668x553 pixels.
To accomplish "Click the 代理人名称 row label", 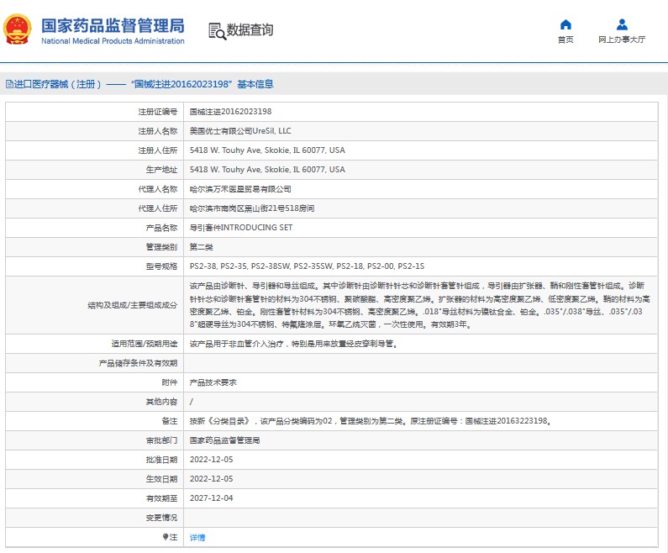I will pos(158,189).
